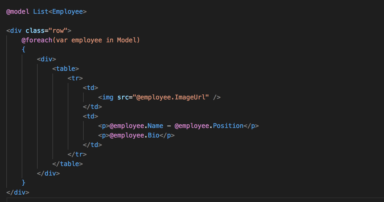
Task: Click the closing </table> tag
Action: click(x=68, y=164)
